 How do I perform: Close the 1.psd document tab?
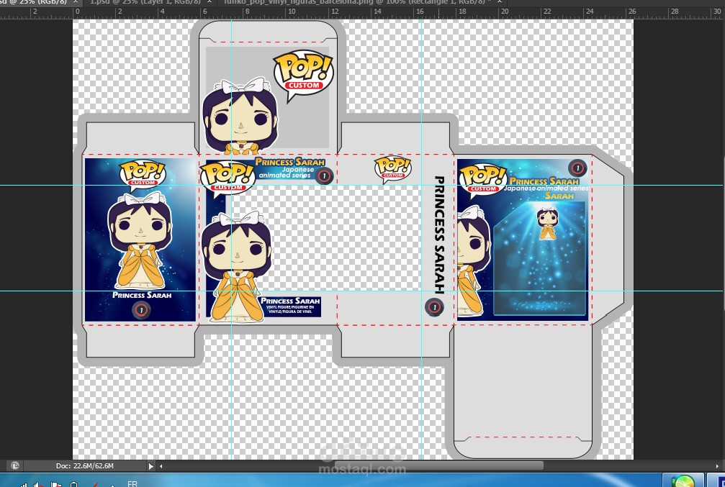[210, 2]
